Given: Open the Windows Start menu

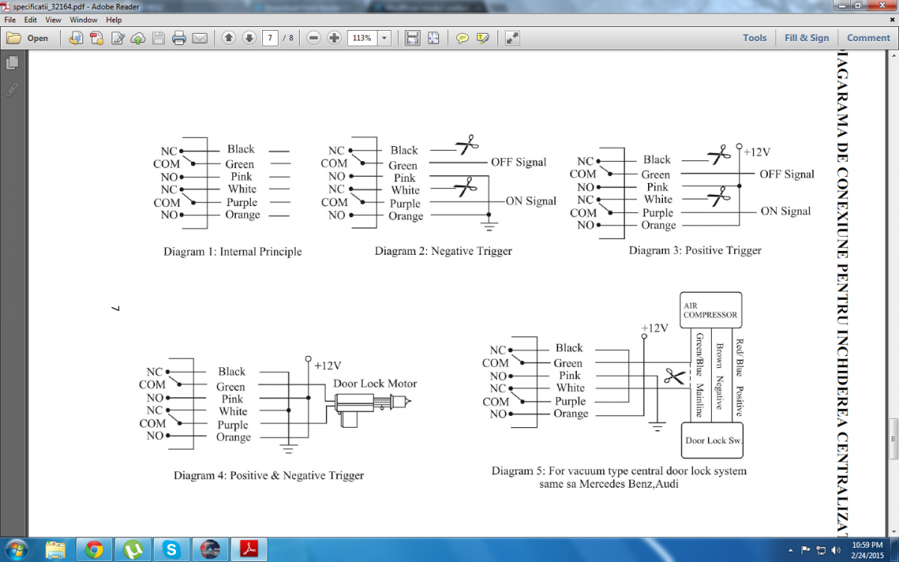Looking at the screenshot, I should tap(15, 550).
